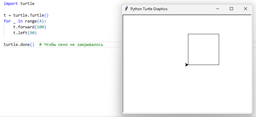Click the indent guide line beside loop body
The width and height of the screenshot is (256, 117).
click(4, 30)
